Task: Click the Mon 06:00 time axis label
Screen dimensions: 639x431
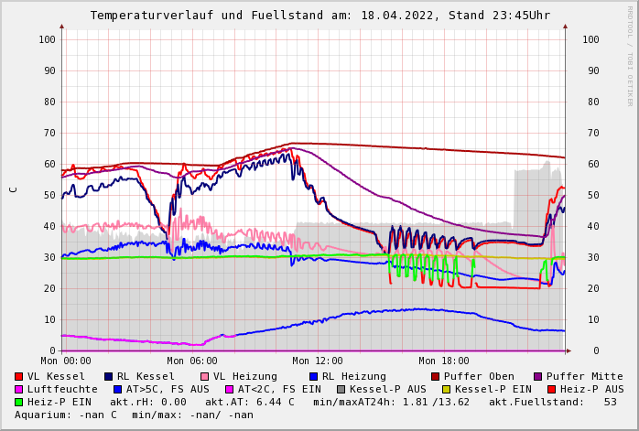Action: coord(191,361)
